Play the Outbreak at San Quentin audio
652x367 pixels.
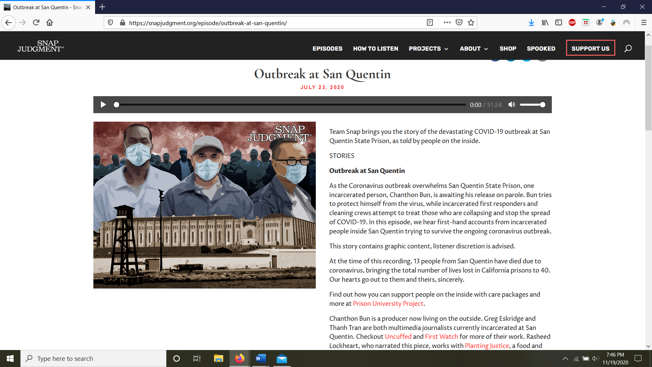point(103,105)
